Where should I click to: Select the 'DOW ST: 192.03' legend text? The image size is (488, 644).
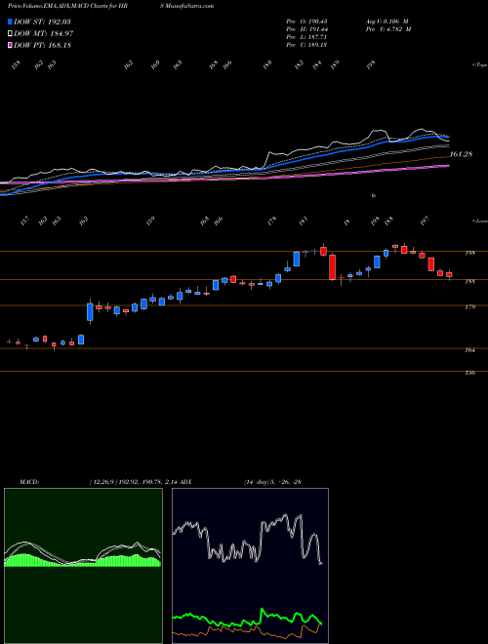[x=43, y=21]
